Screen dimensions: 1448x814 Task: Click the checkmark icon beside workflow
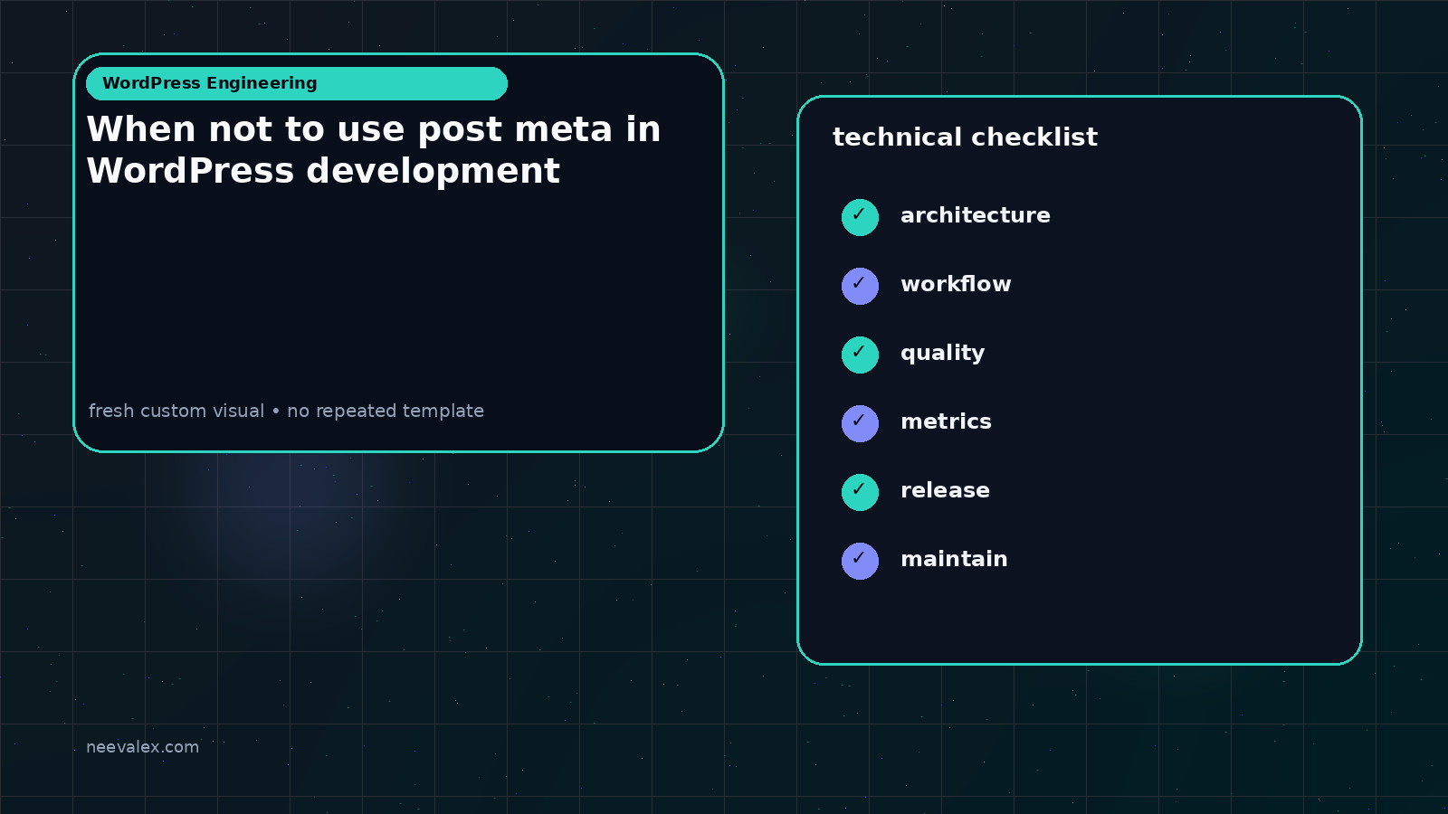860,286
